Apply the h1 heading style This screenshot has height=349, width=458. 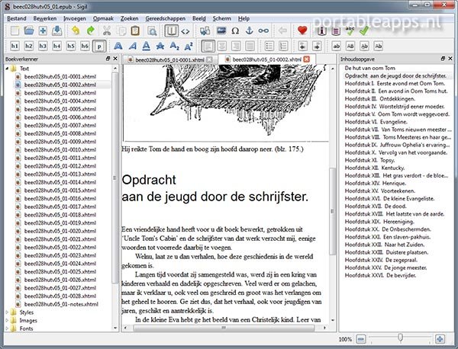[15, 46]
